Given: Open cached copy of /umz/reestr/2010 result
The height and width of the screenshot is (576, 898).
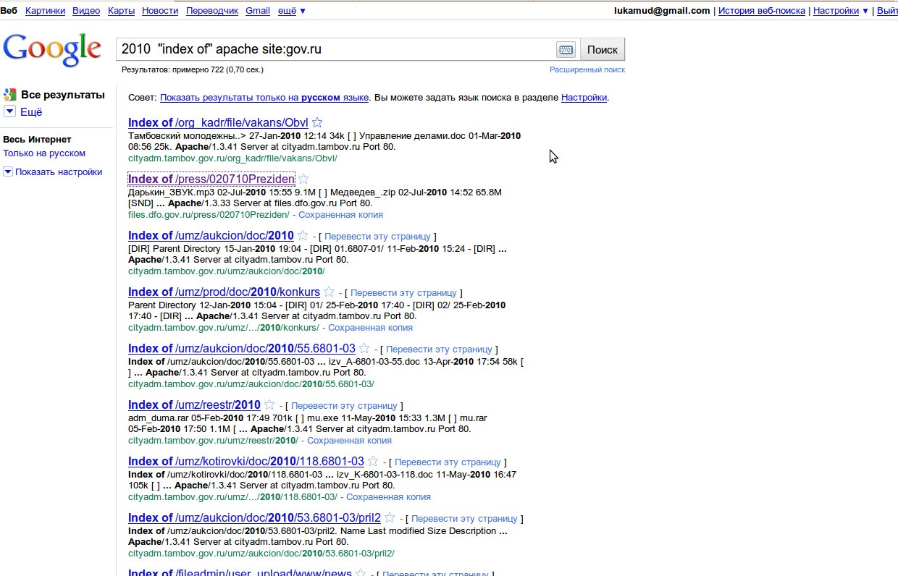Looking at the screenshot, I should [x=349, y=441].
